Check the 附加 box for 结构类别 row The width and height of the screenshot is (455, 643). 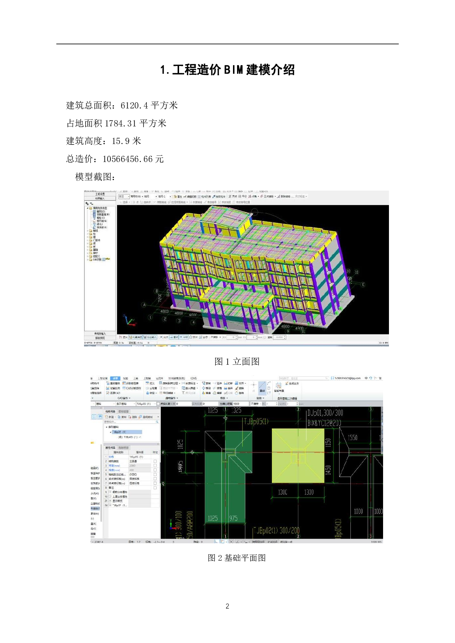click(155, 461)
